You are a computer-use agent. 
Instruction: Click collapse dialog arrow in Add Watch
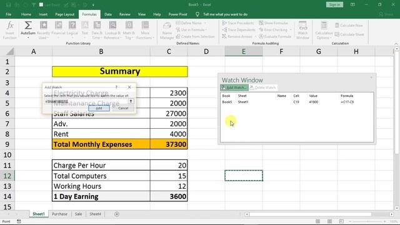point(131,101)
